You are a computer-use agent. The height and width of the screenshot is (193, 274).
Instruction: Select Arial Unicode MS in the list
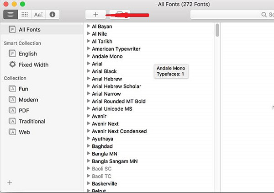click(x=112, y=109)
